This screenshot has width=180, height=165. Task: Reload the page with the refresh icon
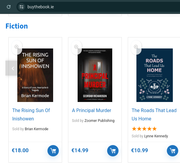click(x=9, y=7)
